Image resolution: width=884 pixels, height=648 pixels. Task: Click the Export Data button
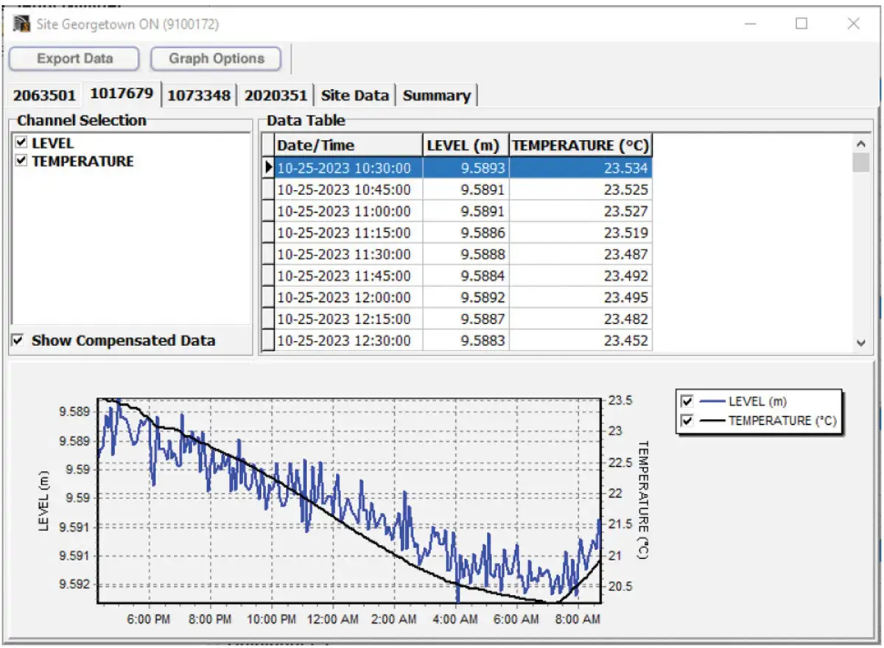click(74, 58)
